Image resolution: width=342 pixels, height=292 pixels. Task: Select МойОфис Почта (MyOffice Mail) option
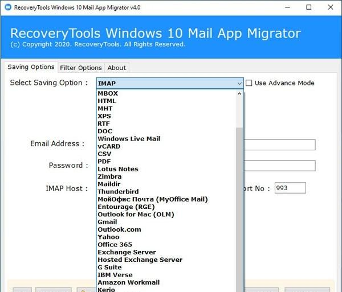coord(167,199)
